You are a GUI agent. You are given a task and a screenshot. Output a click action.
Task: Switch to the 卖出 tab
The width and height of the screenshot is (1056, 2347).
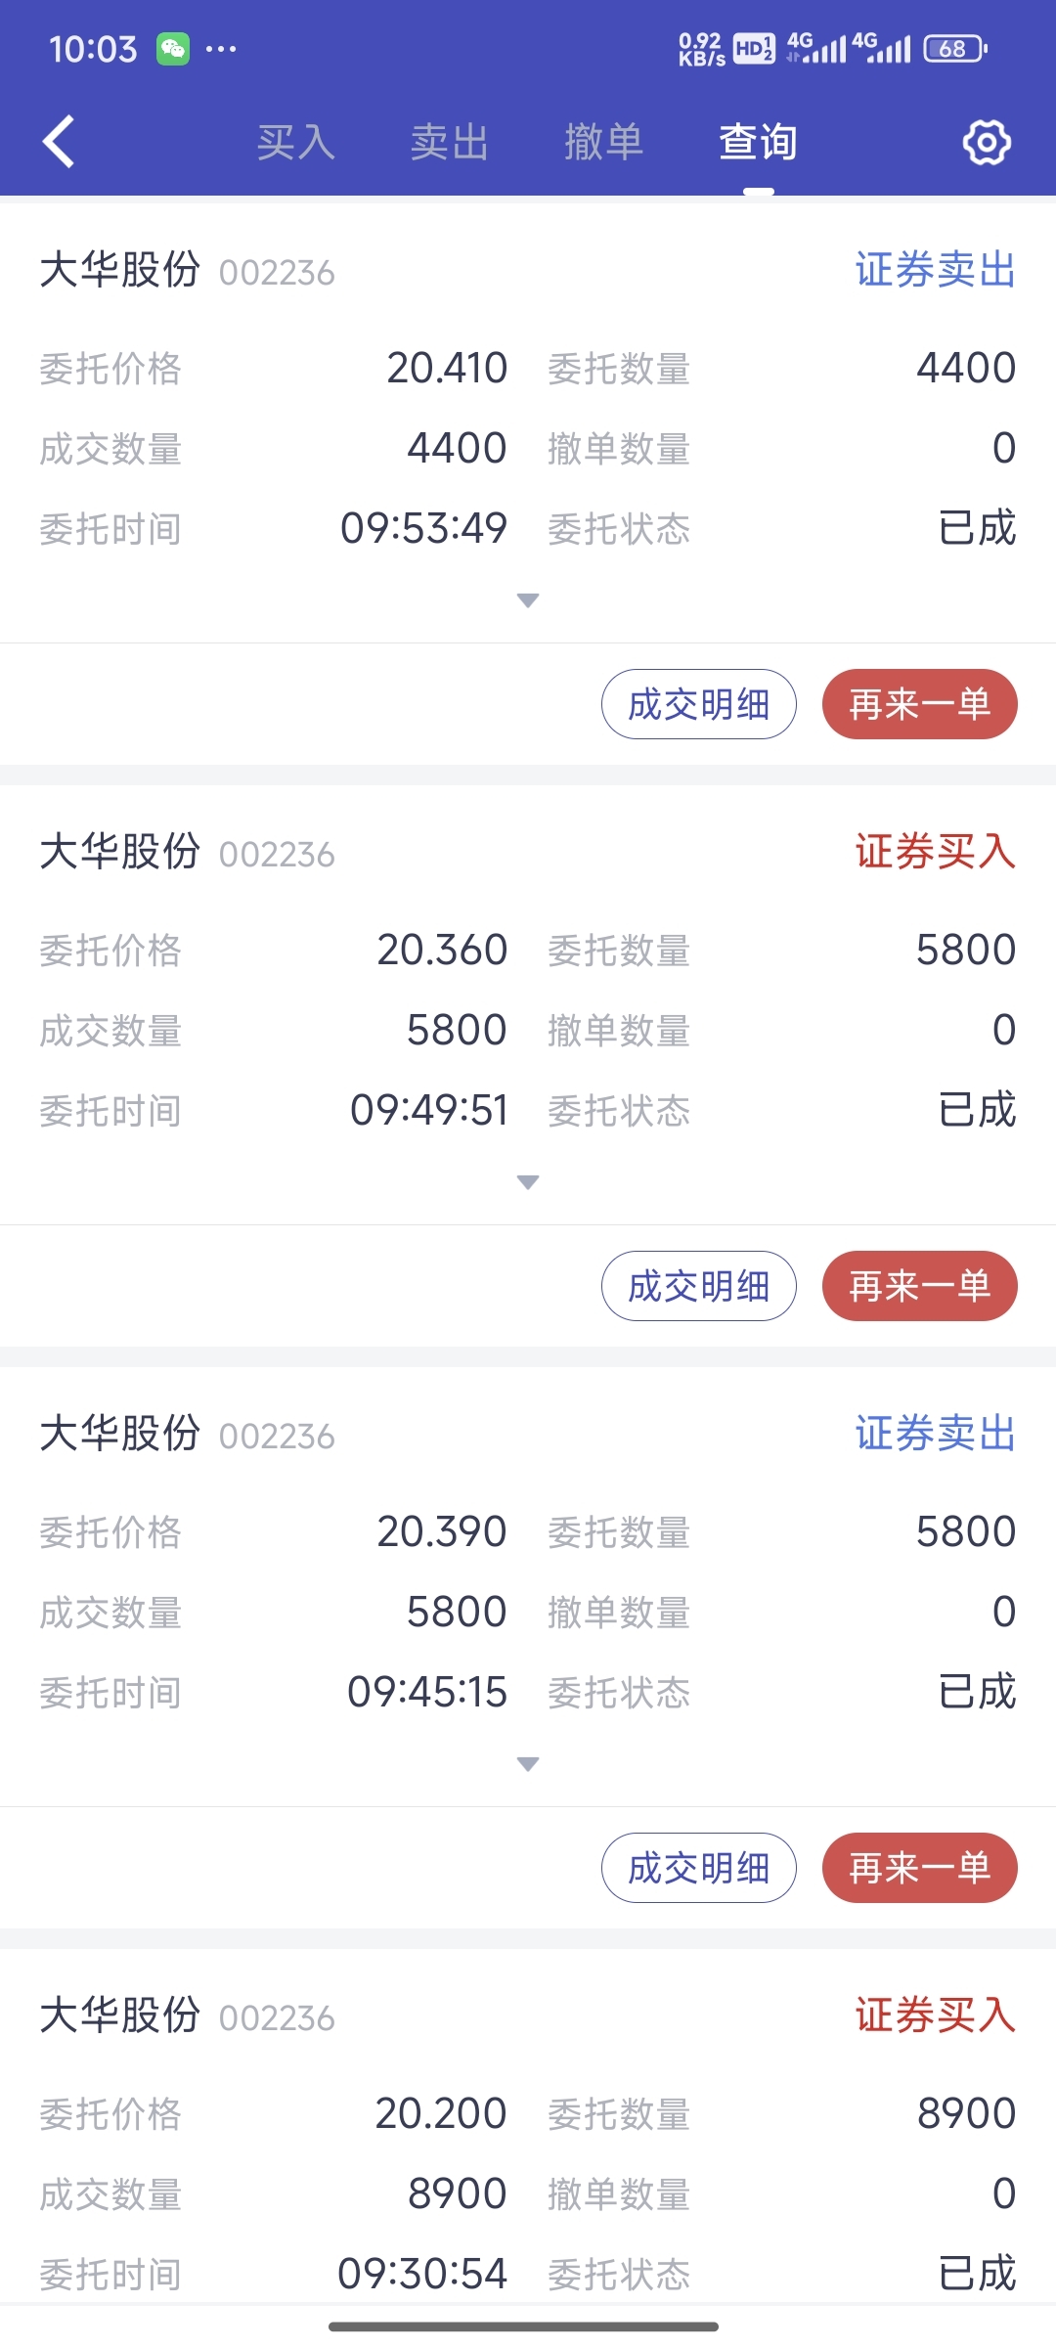point(449,143)
